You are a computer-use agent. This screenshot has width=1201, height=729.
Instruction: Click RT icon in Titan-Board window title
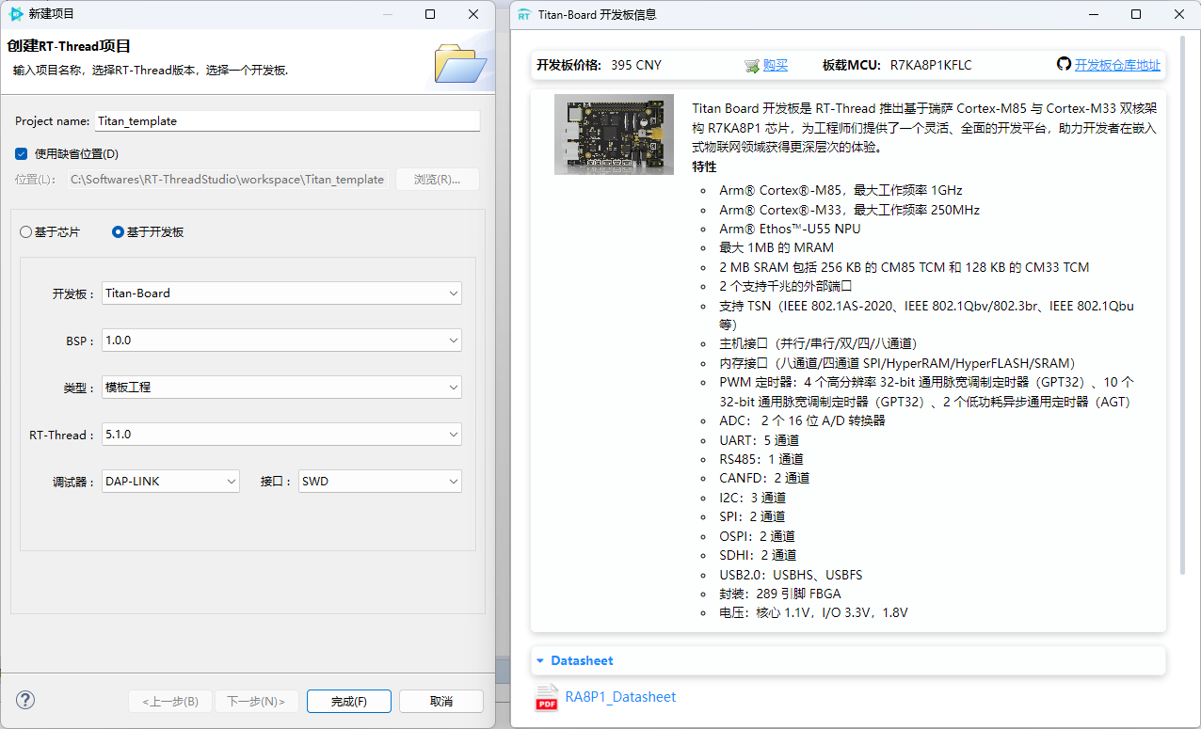(x=523, y=15)
